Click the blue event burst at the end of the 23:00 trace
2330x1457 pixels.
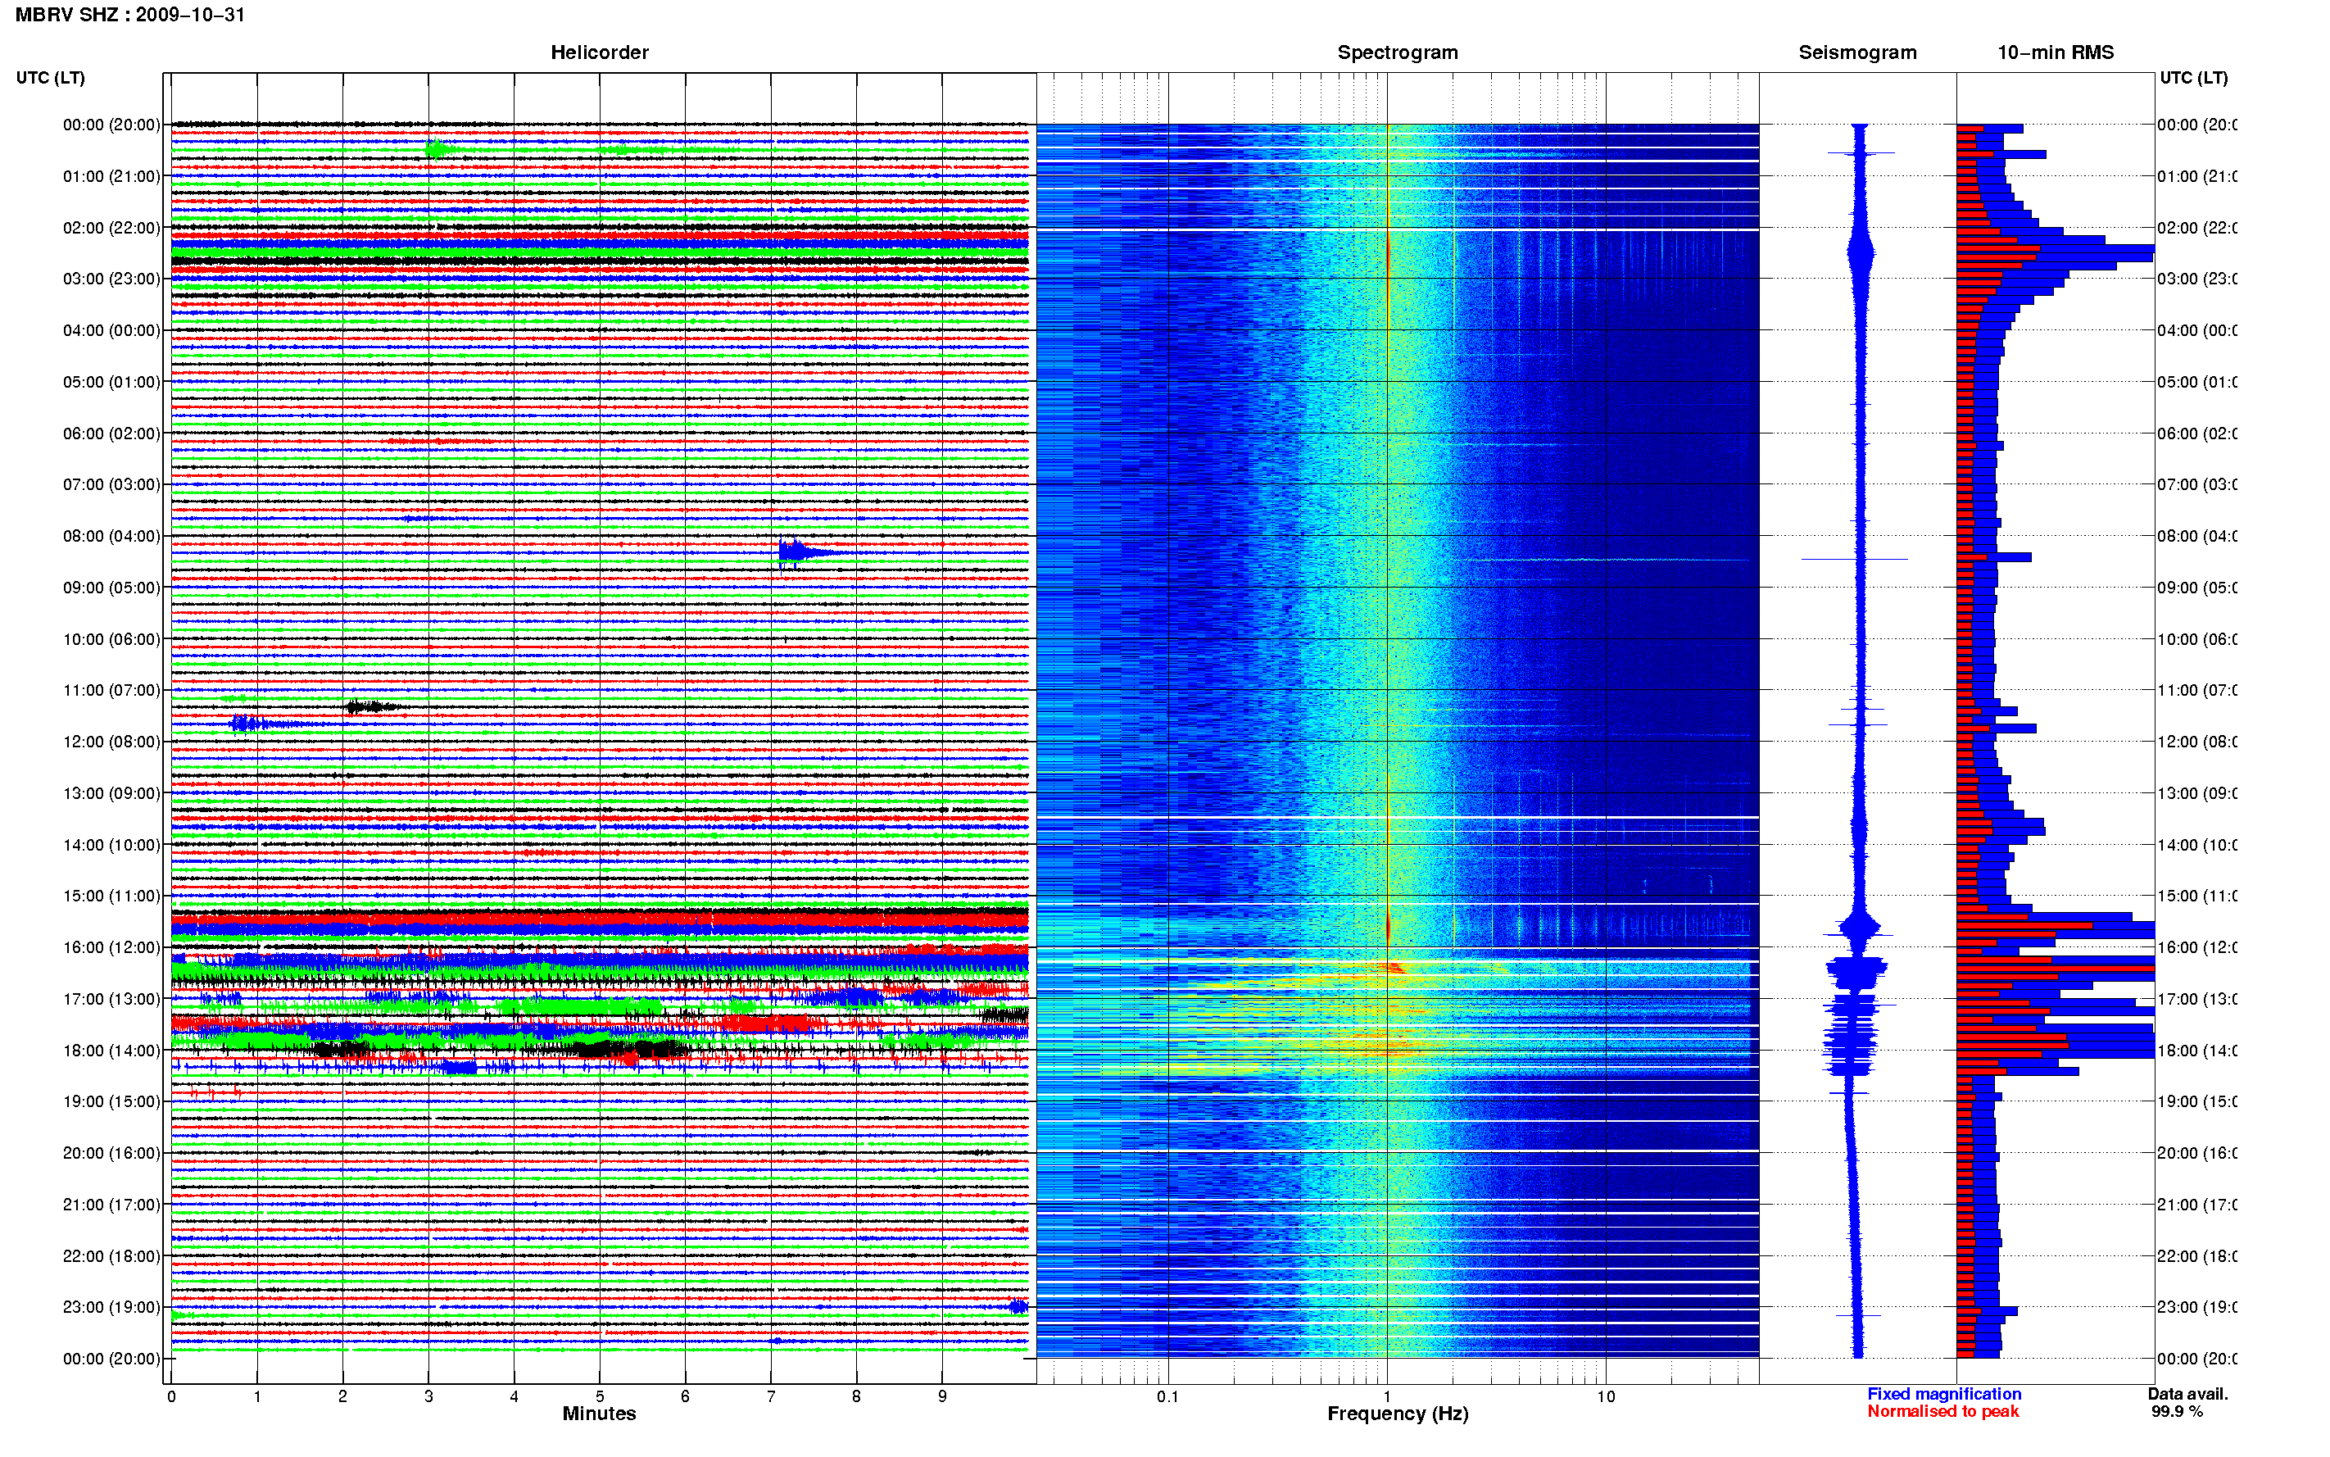coord(1018,1307)
